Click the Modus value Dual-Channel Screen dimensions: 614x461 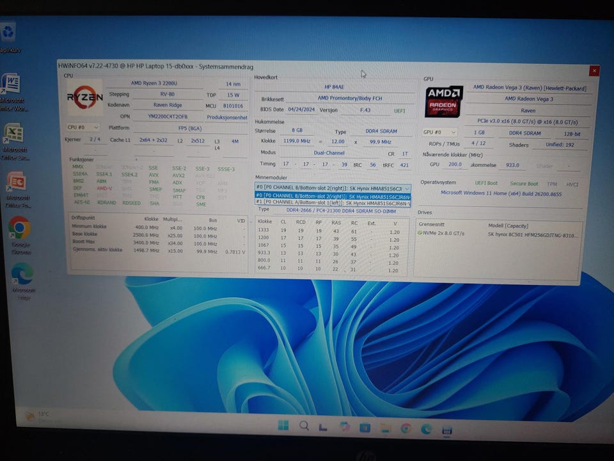pyautogui.click(x=329, y=153)
